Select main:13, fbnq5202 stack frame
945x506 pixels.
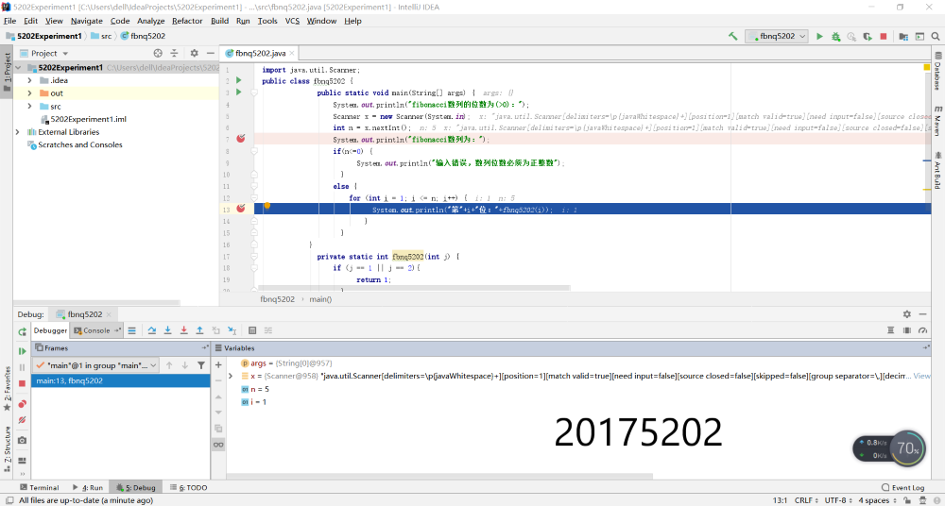pyautogui.click(x=121, y=380)
